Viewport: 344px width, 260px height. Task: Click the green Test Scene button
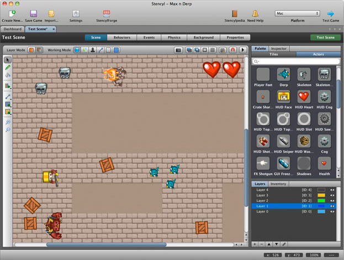coord(325,38)
